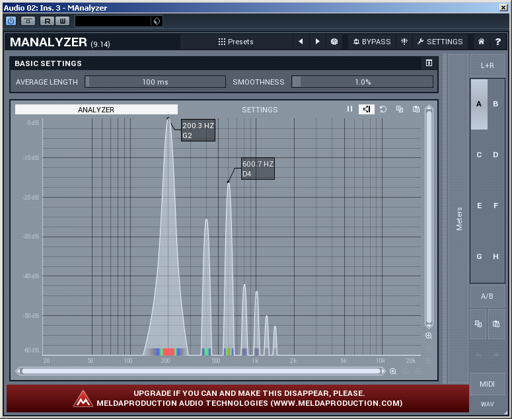
Task: Open the Presets browser
Action: click(236, 42)
